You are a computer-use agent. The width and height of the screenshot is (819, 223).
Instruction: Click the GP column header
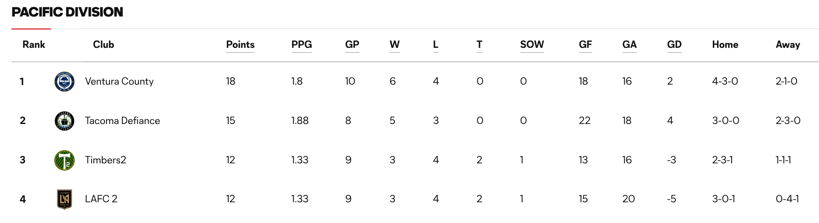coord(352,44)
